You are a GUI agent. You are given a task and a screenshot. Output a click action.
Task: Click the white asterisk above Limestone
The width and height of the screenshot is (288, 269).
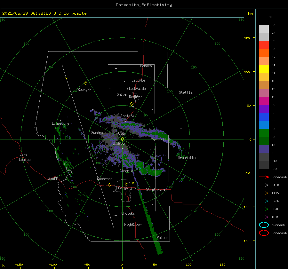pyautogui.click(x=60, y=121)
